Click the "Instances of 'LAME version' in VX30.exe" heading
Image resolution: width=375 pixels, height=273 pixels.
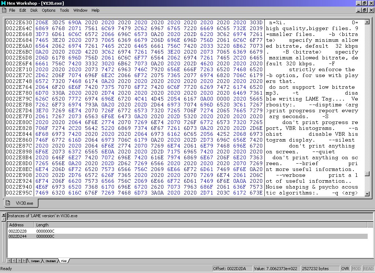(x=42, y=216)
